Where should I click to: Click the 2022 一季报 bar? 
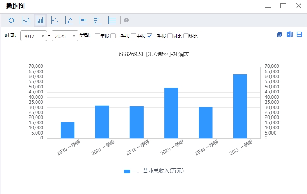[137, 122]
